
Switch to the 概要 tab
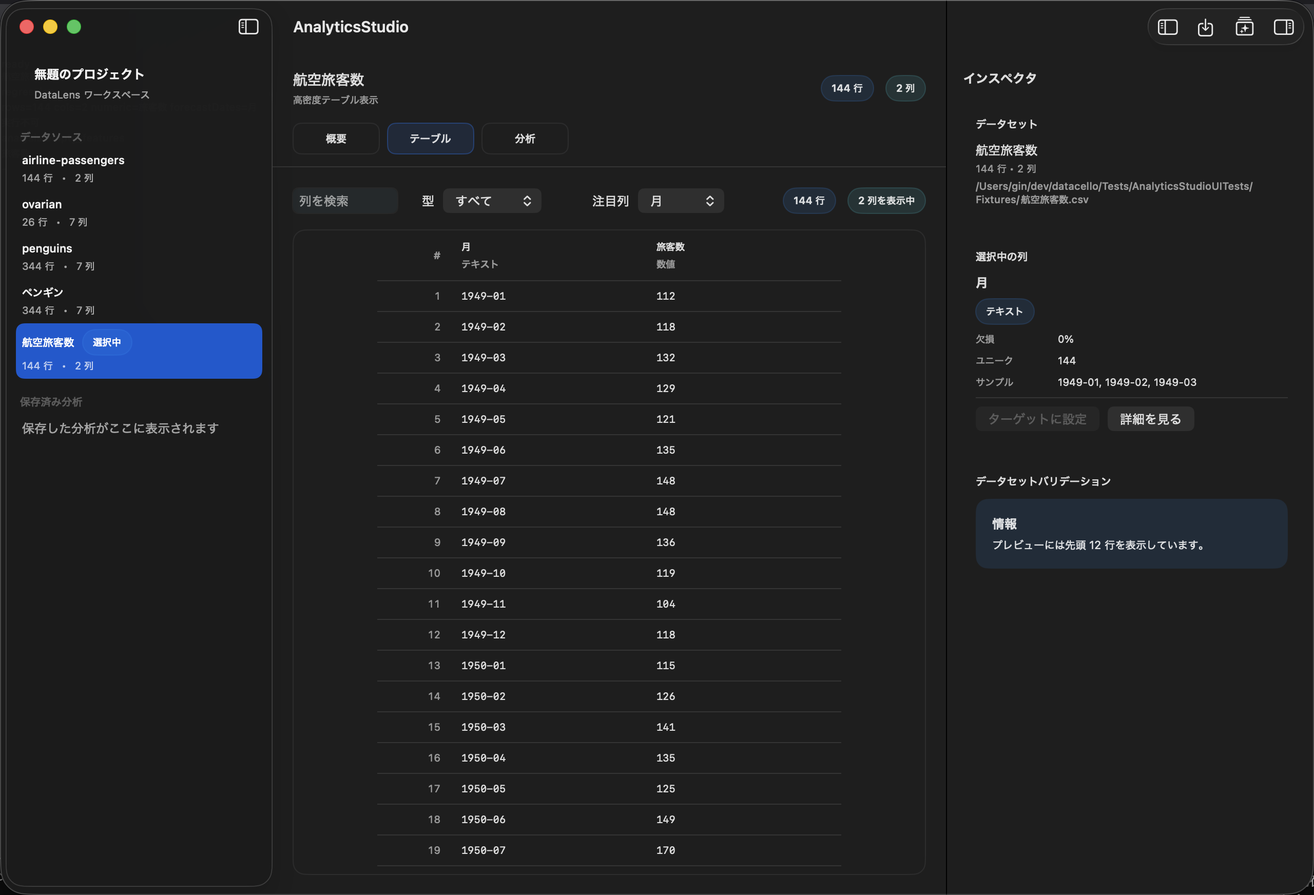point(336,139)
